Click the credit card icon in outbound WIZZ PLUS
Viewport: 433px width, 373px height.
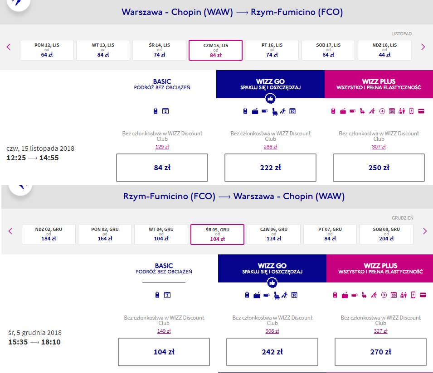pos(421,111)
